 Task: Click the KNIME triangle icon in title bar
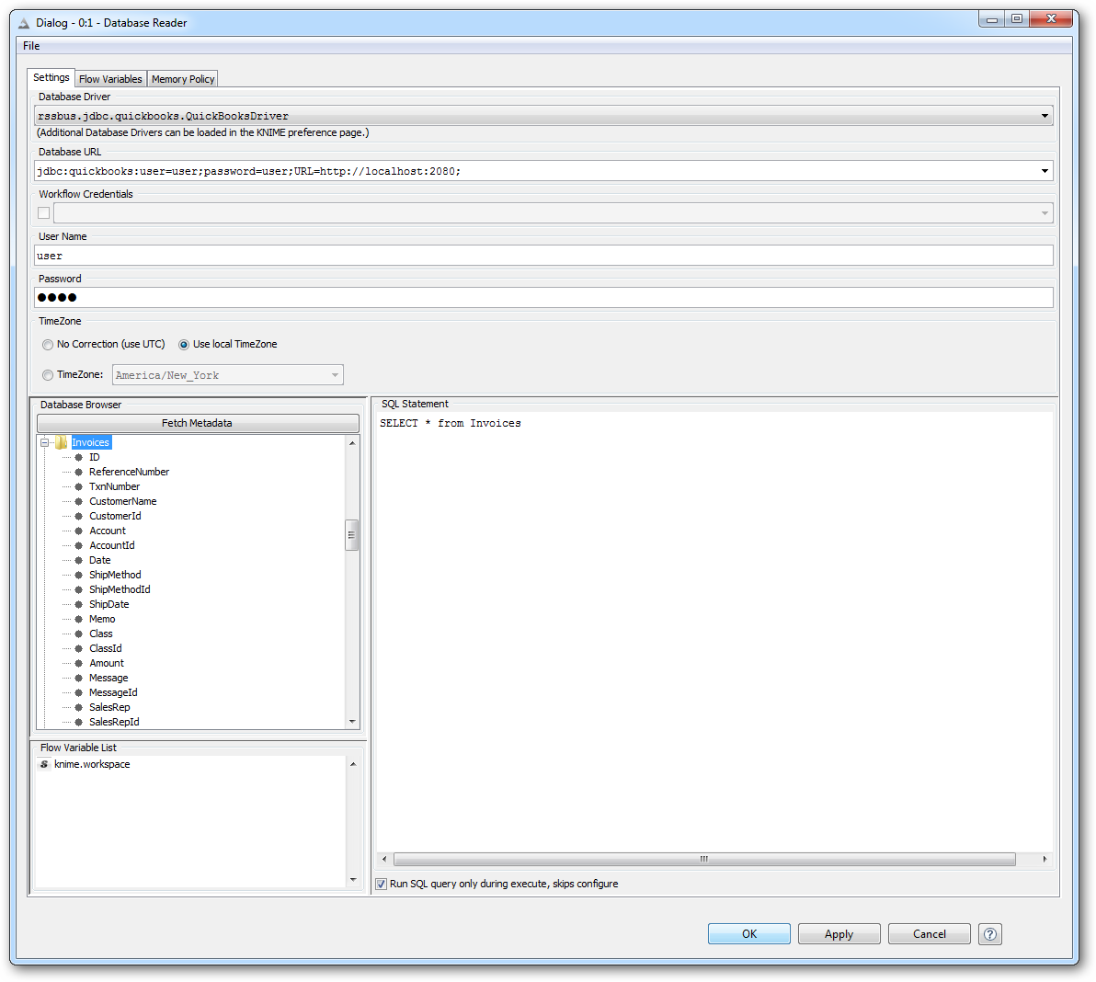25,23
